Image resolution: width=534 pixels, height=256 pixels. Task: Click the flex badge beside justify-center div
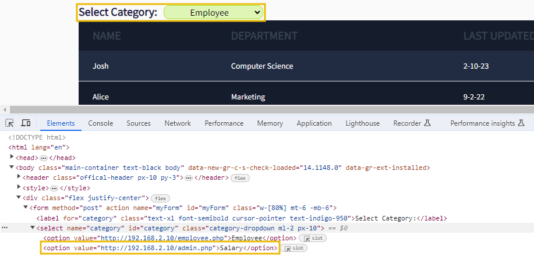click(160, 198)
